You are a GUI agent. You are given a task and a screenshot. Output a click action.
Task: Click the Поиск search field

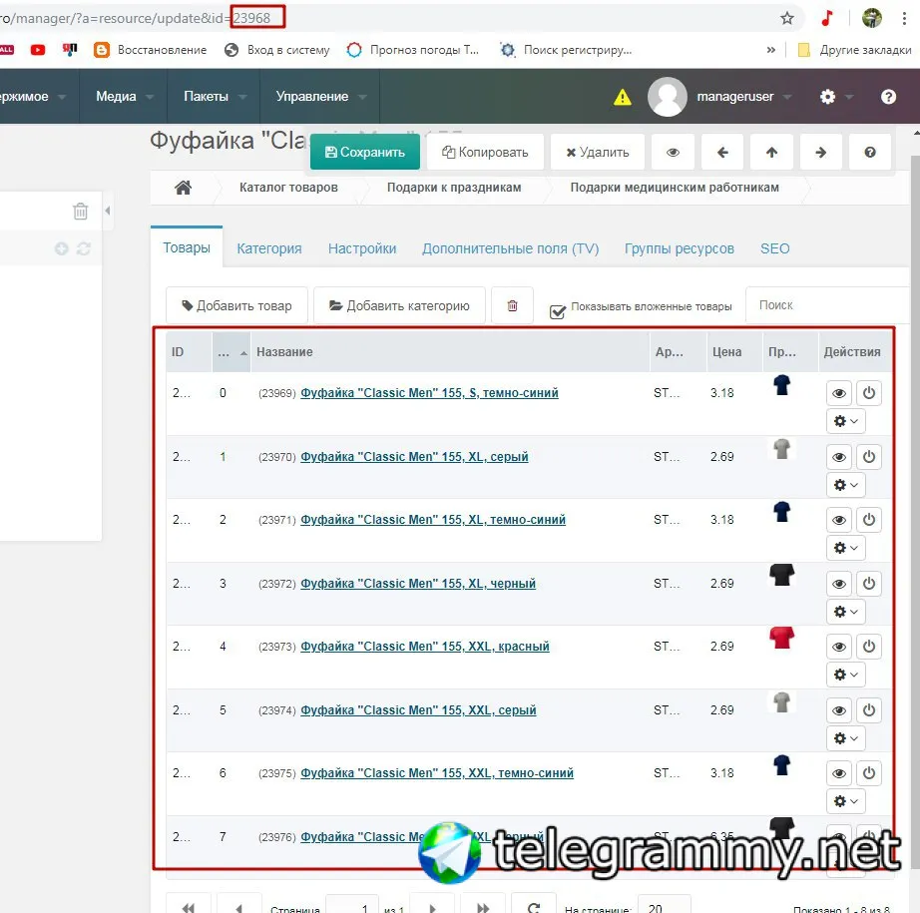[x=827, y=305]
